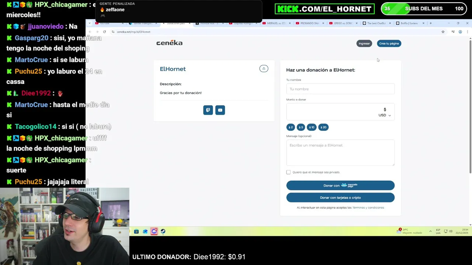Click the network icon in system tray
The image size is (472, 265).
tap(446, 231)
